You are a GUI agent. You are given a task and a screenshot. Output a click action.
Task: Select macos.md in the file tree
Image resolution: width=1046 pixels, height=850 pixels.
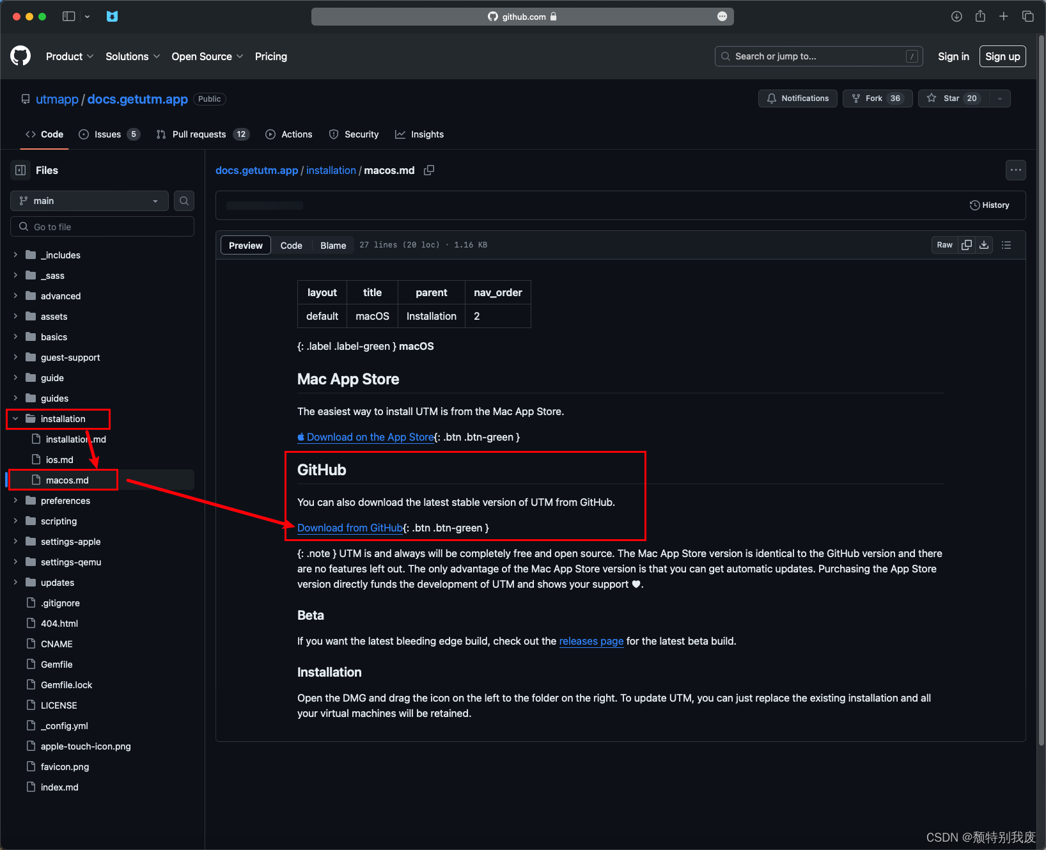102,480
